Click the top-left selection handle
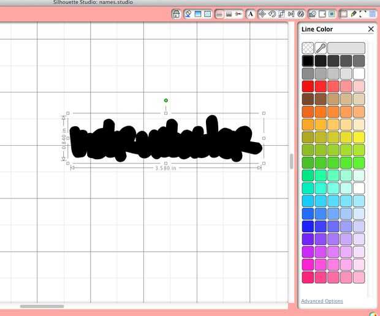 point(68,113)
